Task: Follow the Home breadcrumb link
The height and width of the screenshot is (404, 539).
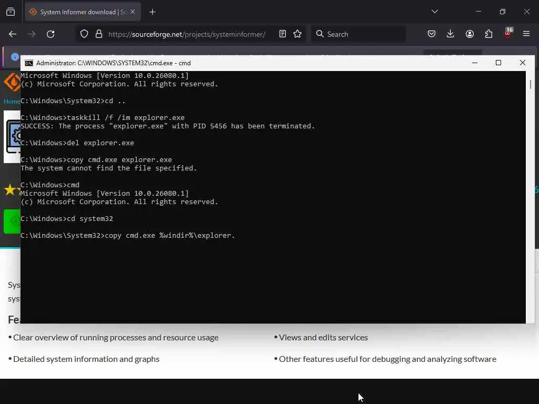Action: 12,102
